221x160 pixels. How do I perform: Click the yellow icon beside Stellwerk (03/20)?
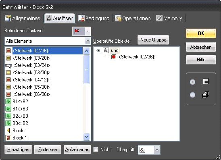(x=8, y=58)
